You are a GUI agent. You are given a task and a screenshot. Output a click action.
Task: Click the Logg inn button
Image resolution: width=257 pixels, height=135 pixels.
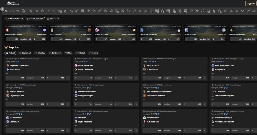click(251, 3)
